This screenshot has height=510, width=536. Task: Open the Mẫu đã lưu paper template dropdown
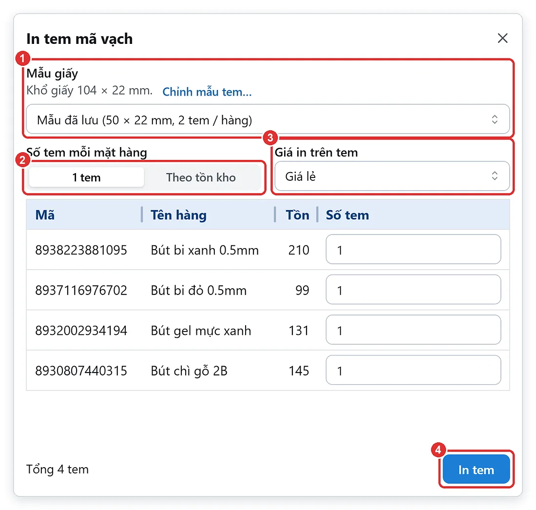pyautogui.click(x=268, y=119)
